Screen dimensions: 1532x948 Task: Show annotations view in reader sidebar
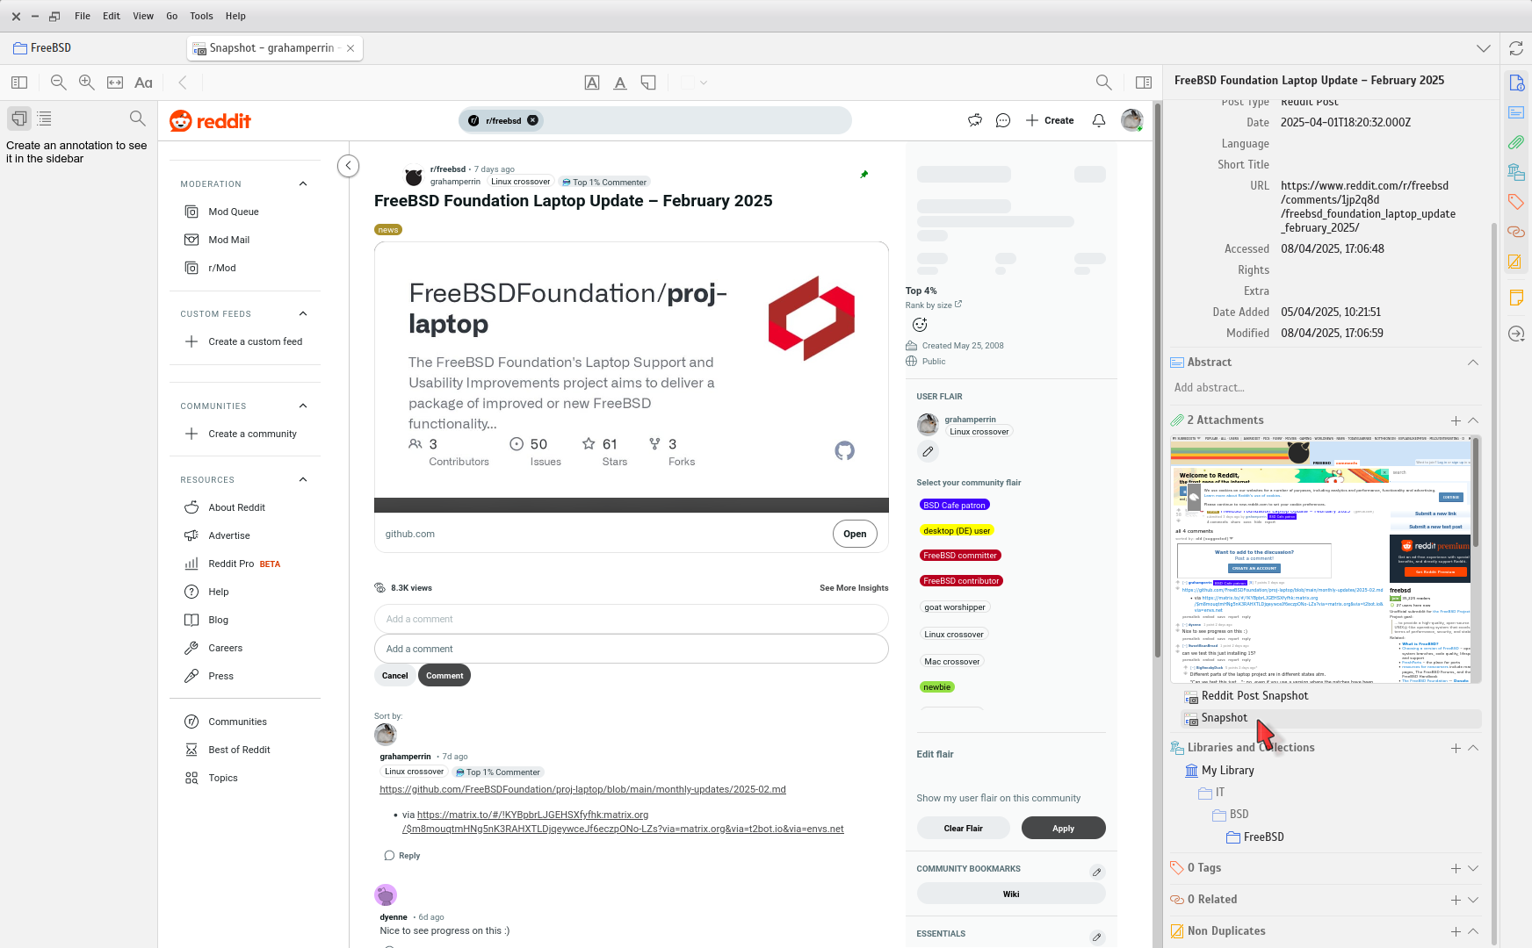coord(19,118)
